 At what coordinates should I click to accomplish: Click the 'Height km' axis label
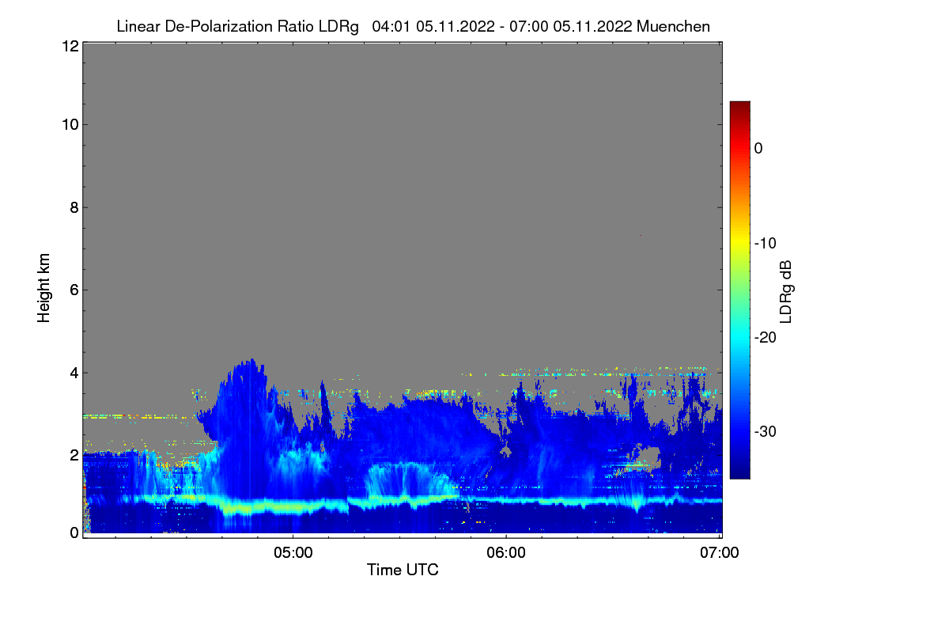(x=44, y=288)
